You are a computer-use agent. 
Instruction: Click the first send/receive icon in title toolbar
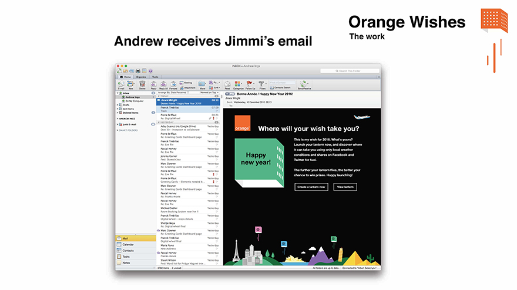[x=119, y=71]
